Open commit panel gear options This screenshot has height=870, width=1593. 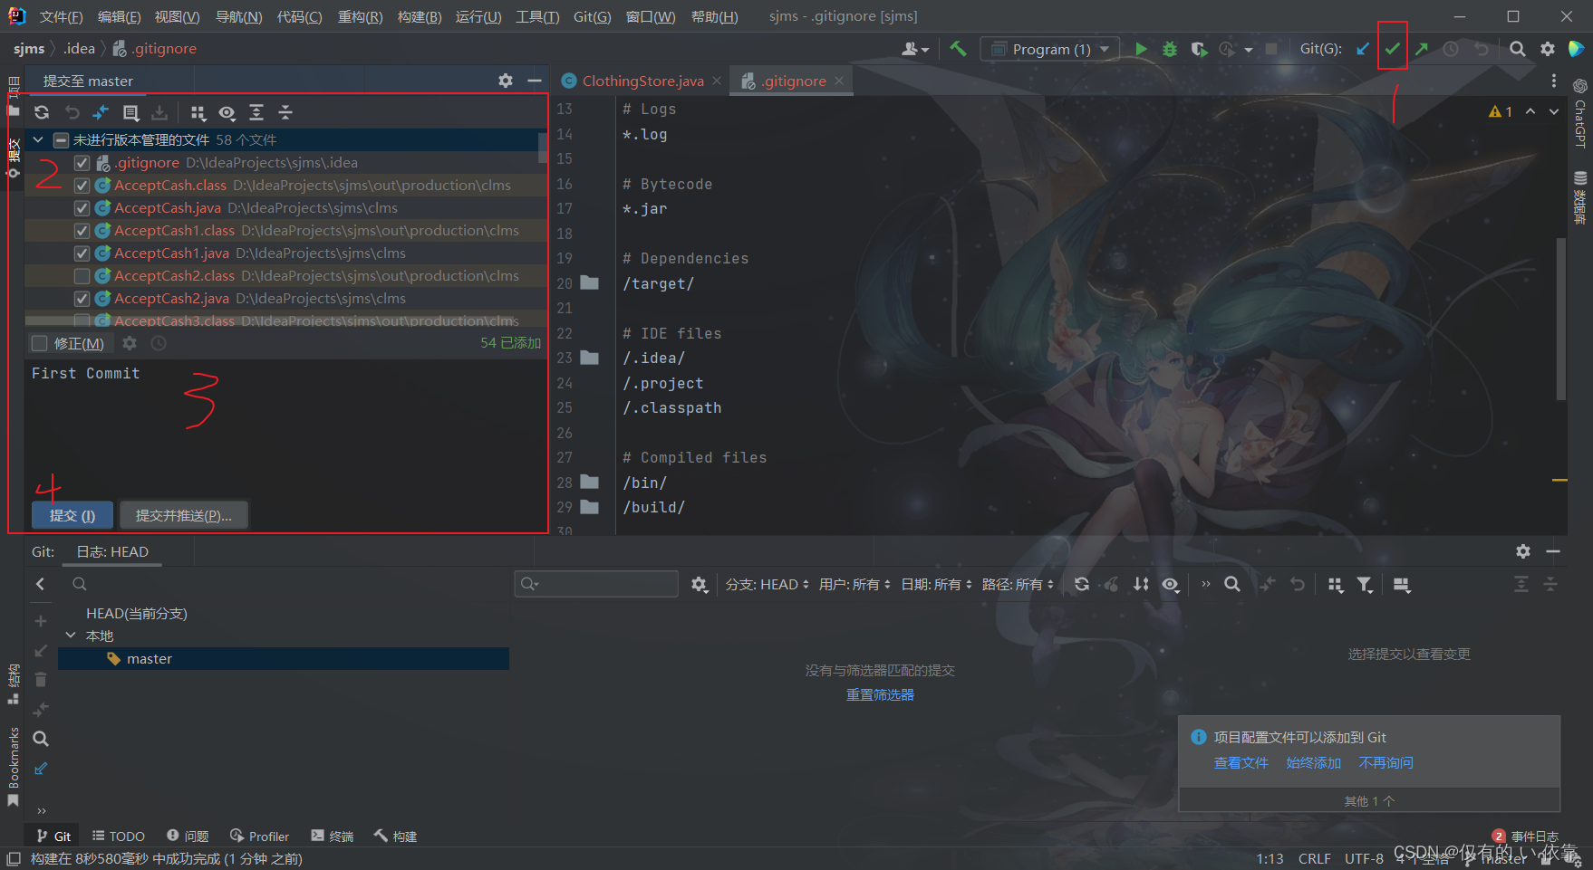506,81
